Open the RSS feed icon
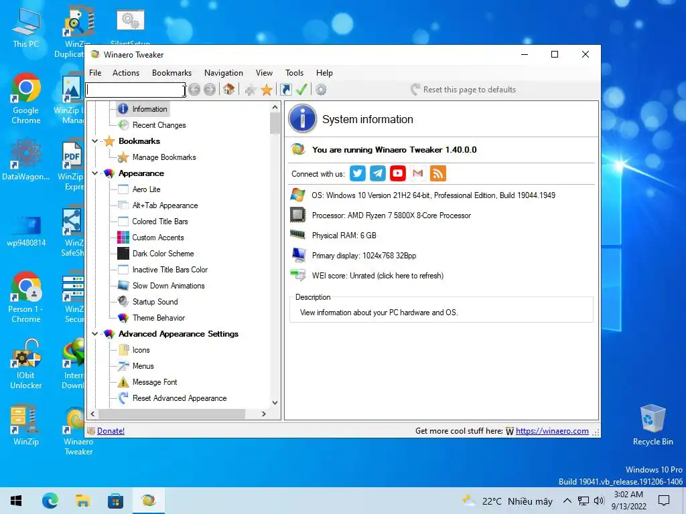The width and height of the screenshot is (686, 514). (438, 173)
